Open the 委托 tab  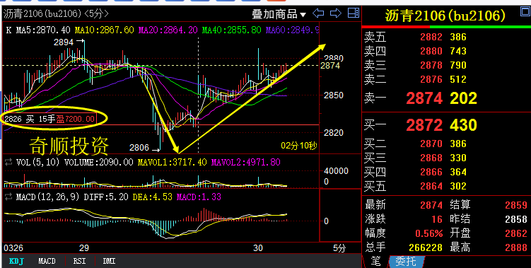coord(405,261)
